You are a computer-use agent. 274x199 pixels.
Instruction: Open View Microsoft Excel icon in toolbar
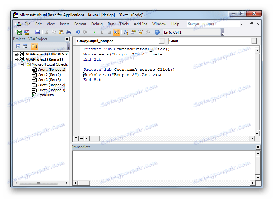pos(19,32)
